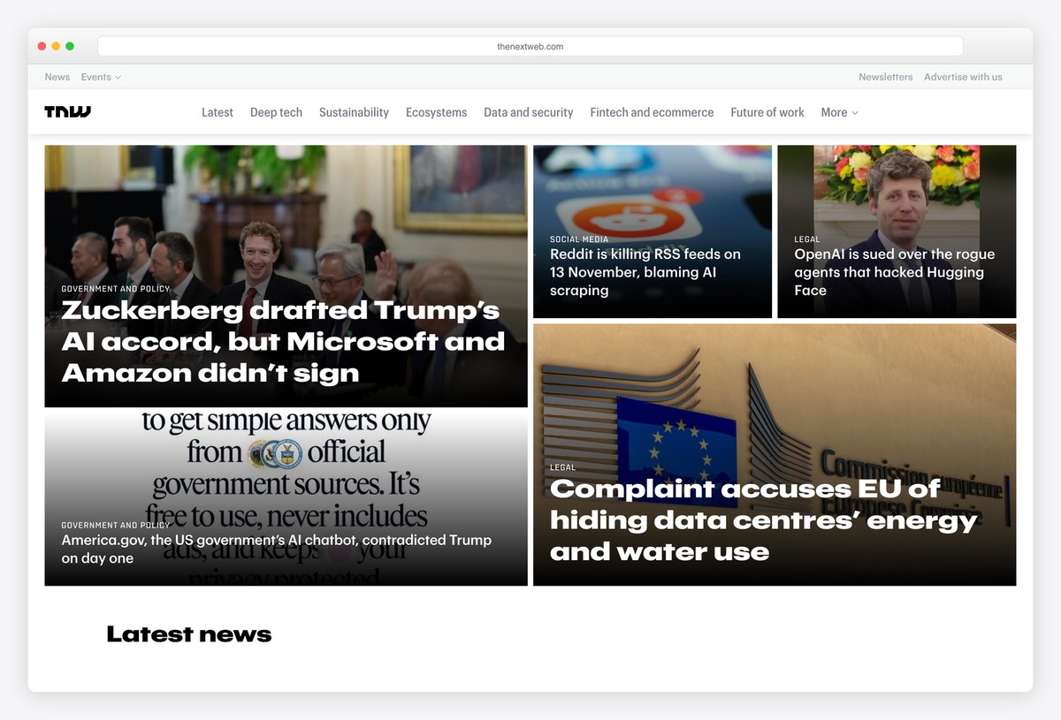Expand the More dropdown menu

(839, 112)
